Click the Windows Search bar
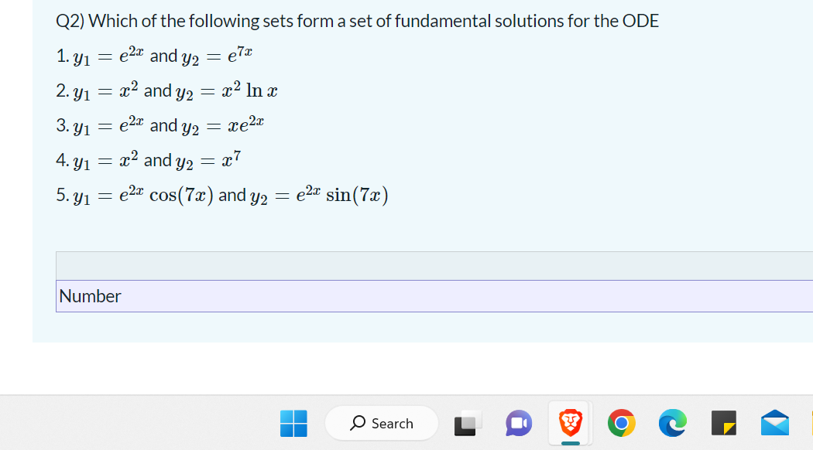813x450 pixels. pyautogui.click(x=381, y=423)
